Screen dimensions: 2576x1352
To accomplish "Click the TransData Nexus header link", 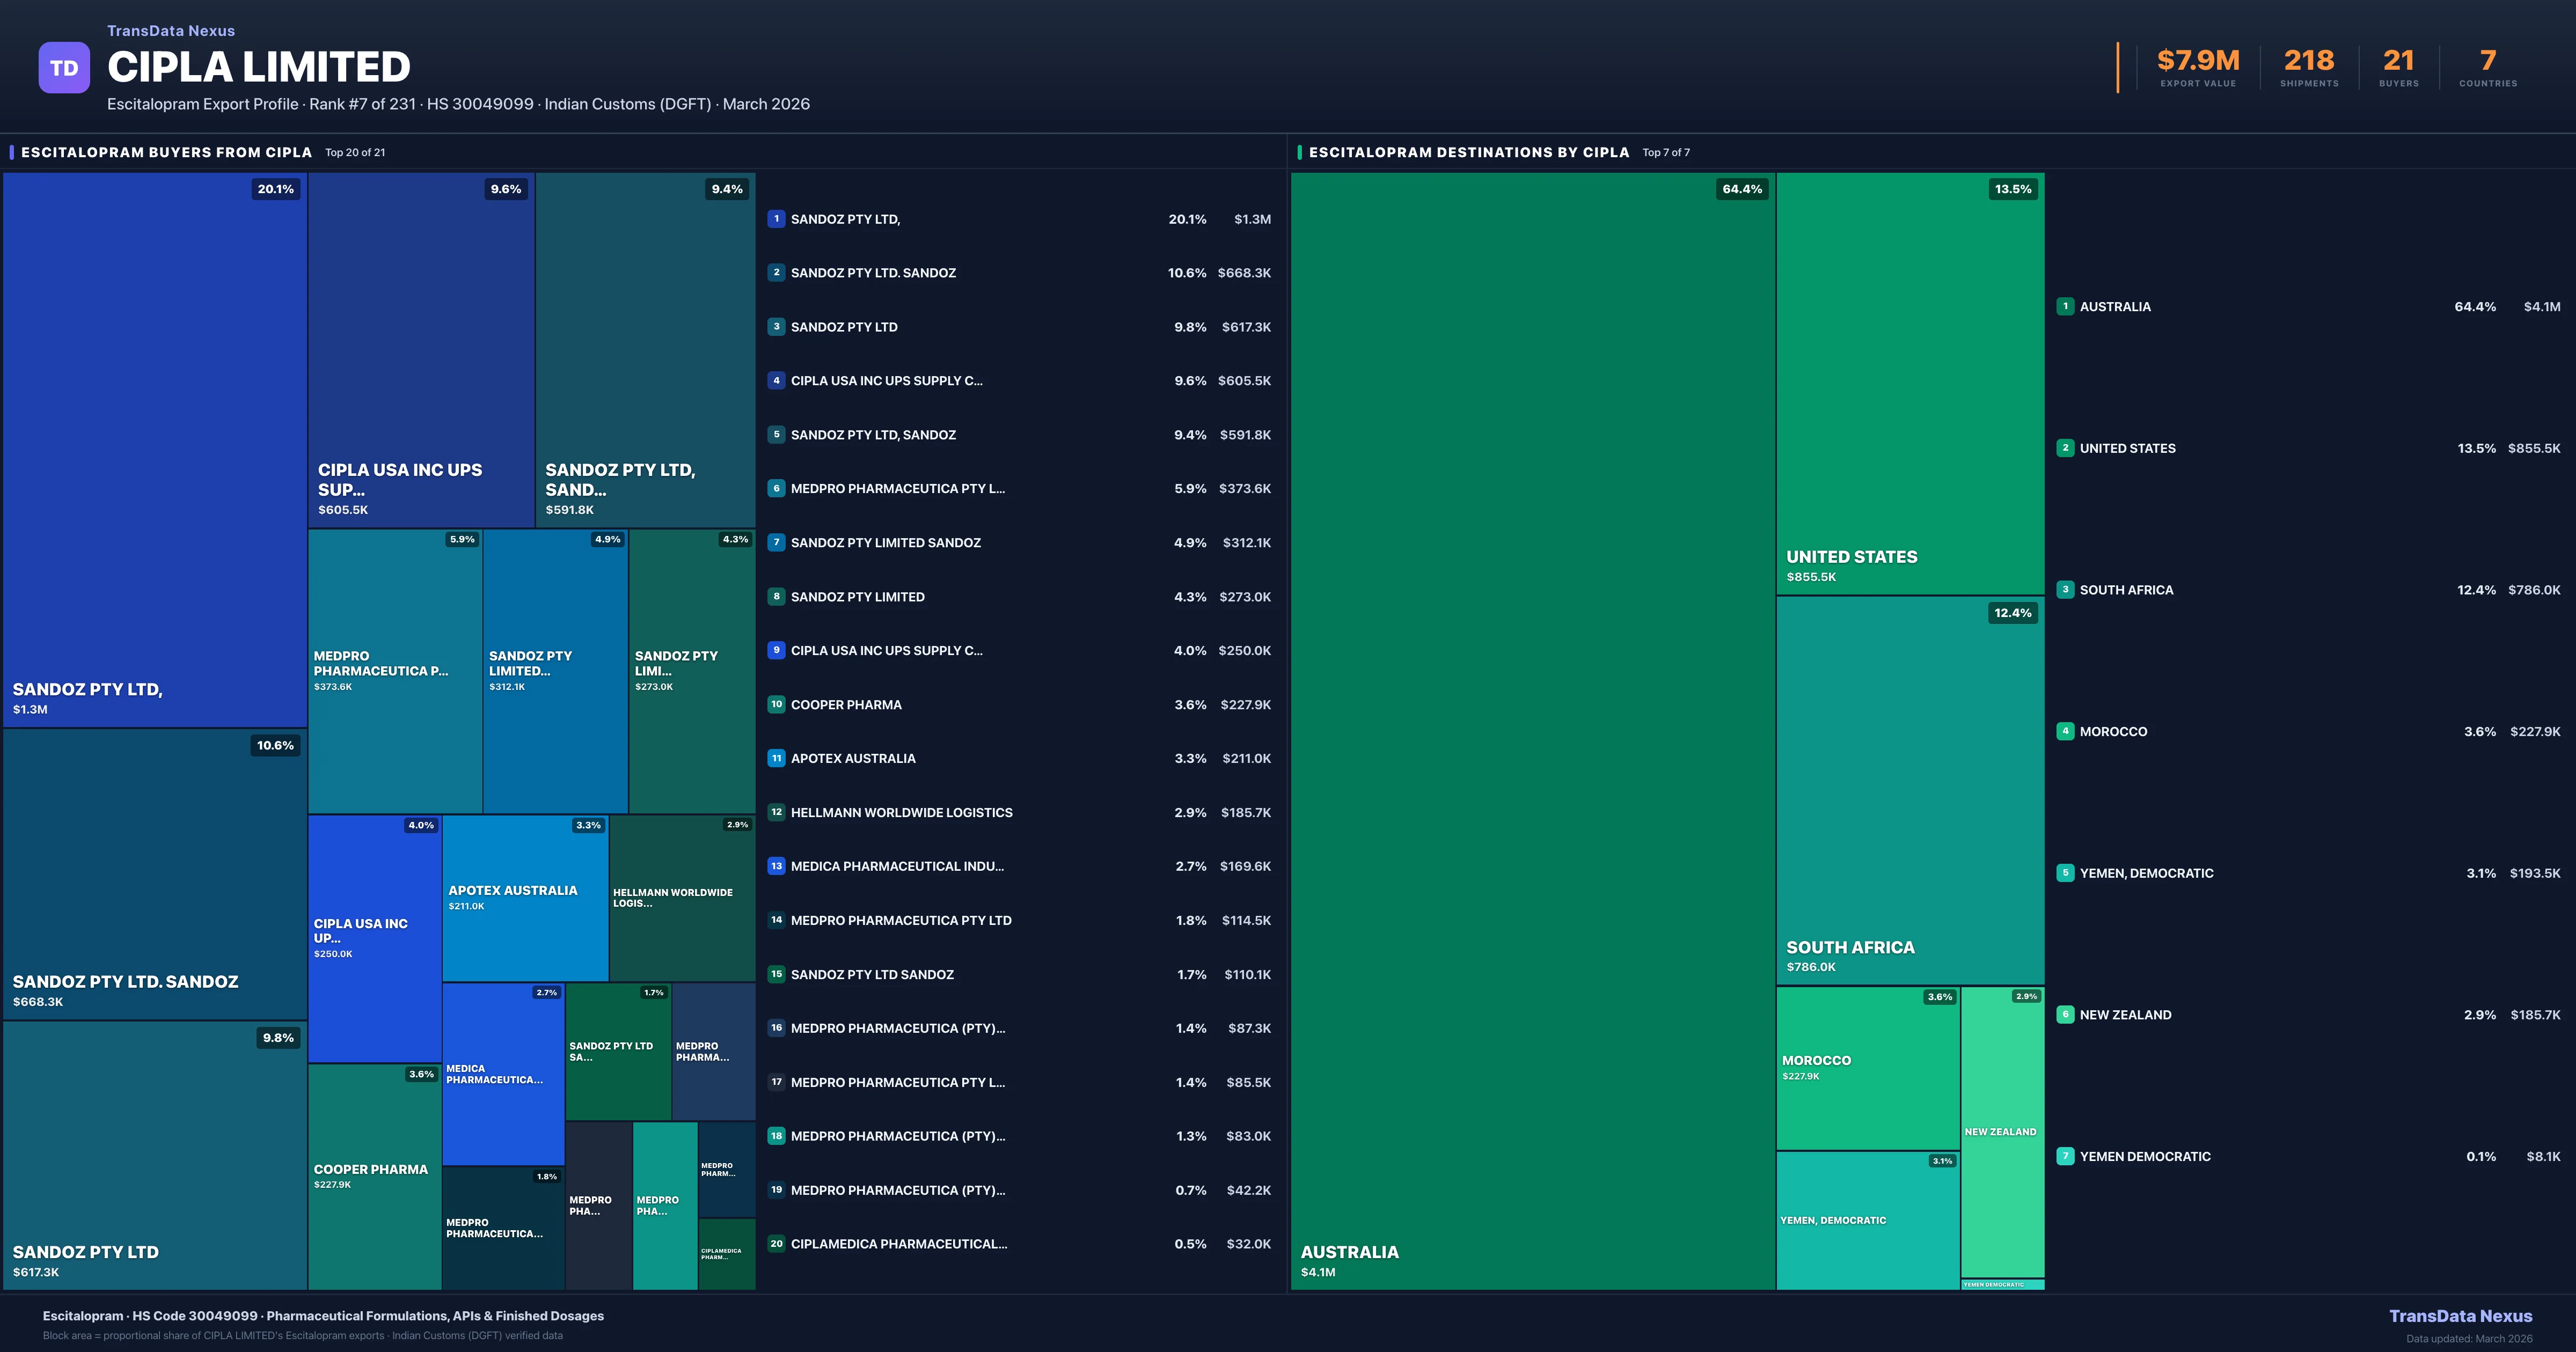I will point(171,31).
